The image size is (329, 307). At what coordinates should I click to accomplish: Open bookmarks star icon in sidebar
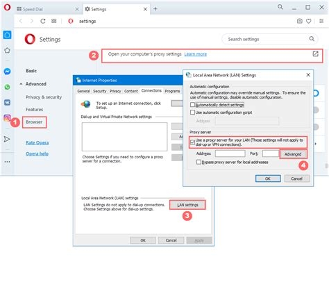[7, 50]
